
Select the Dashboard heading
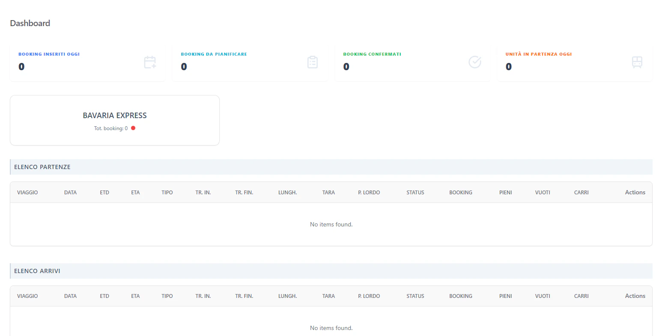[30, 23]
